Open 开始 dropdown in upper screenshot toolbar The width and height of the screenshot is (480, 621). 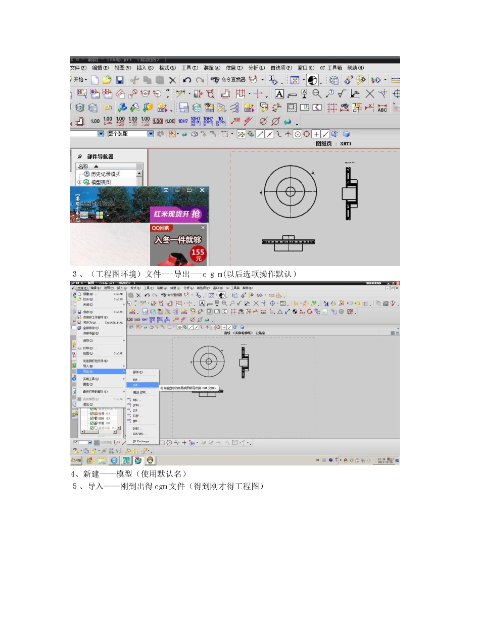[x=80, y=80]
